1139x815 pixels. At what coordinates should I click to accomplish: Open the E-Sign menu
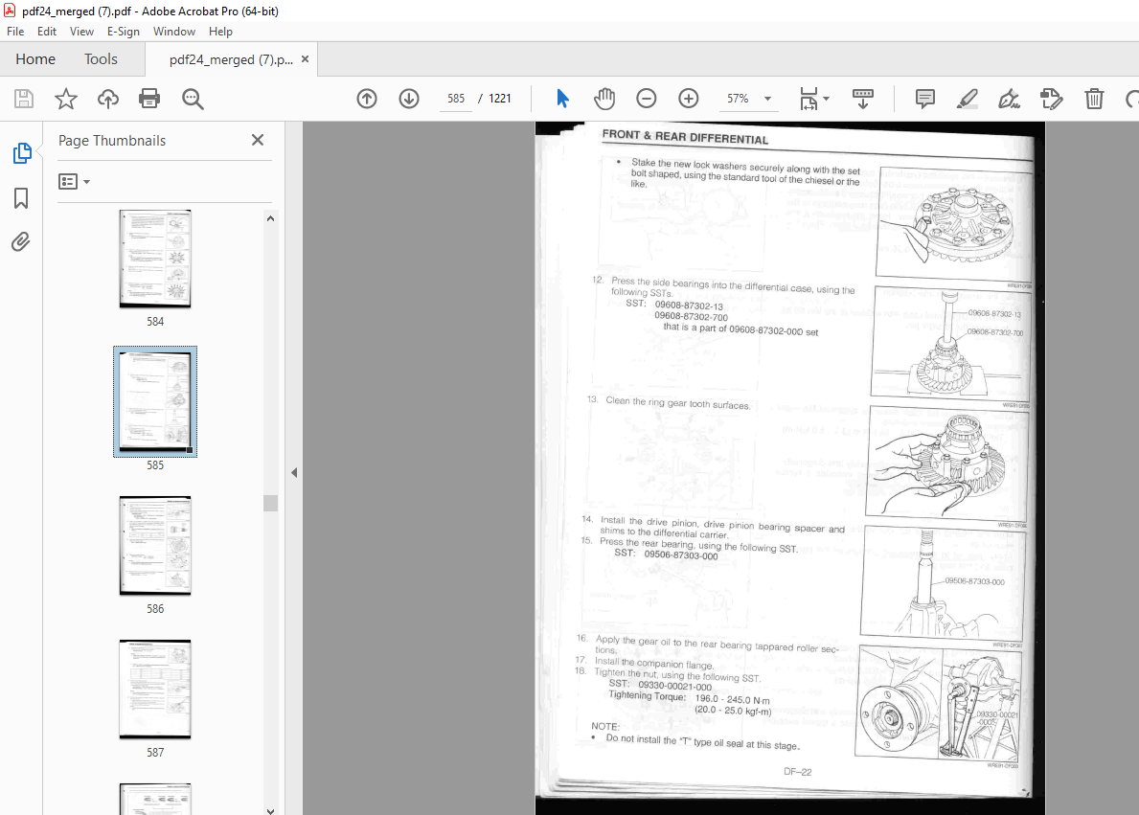click(x=124, y=32)
